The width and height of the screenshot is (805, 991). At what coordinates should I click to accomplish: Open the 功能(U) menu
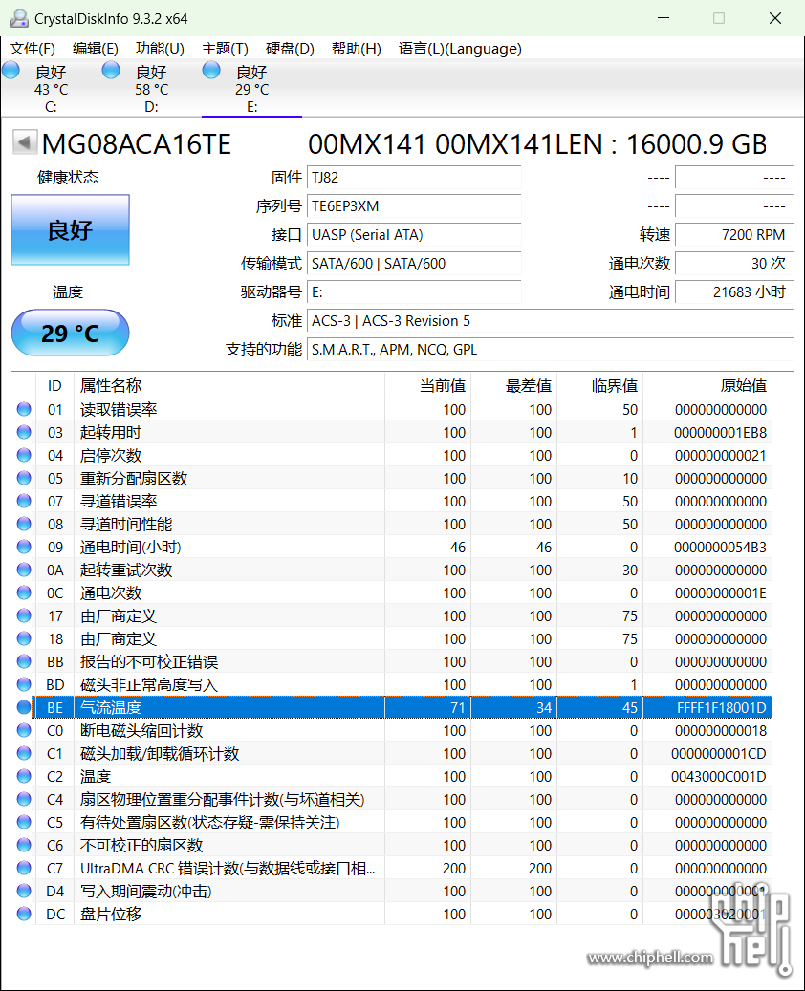coord(160,49)
